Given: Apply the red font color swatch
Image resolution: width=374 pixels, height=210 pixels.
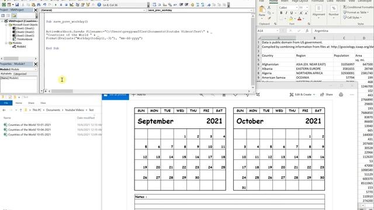Looking at the screenshot, I should tap(299, 19).
